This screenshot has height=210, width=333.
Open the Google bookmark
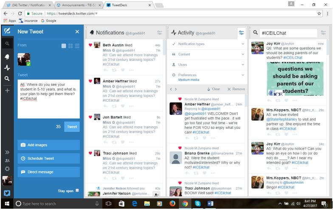tap(48, 20)
